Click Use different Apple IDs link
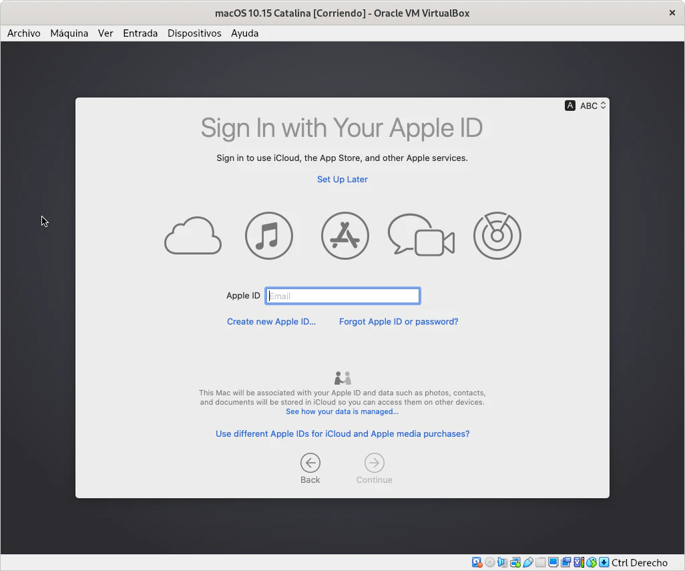The width and height of the screenshot is (685, 571). pos(342,433)
